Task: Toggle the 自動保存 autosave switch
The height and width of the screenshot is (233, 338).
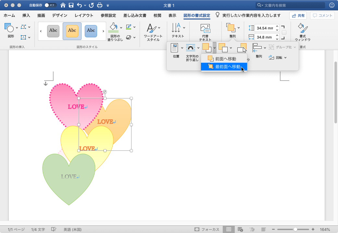Action: tap(50, 5)
